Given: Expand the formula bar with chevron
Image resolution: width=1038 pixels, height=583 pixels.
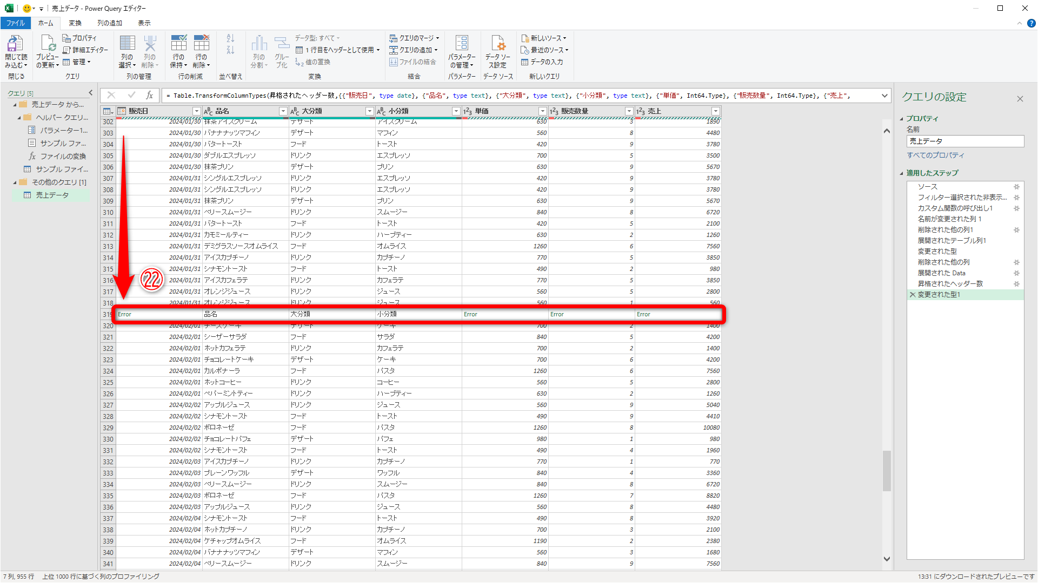Looking at the screenshot, I should pyautogui.click(x=884, y=96).
